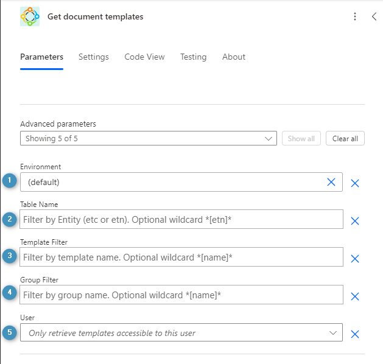383x364 pixels.
Task: Focus the Group Filter input field
Action: point(181,295)
